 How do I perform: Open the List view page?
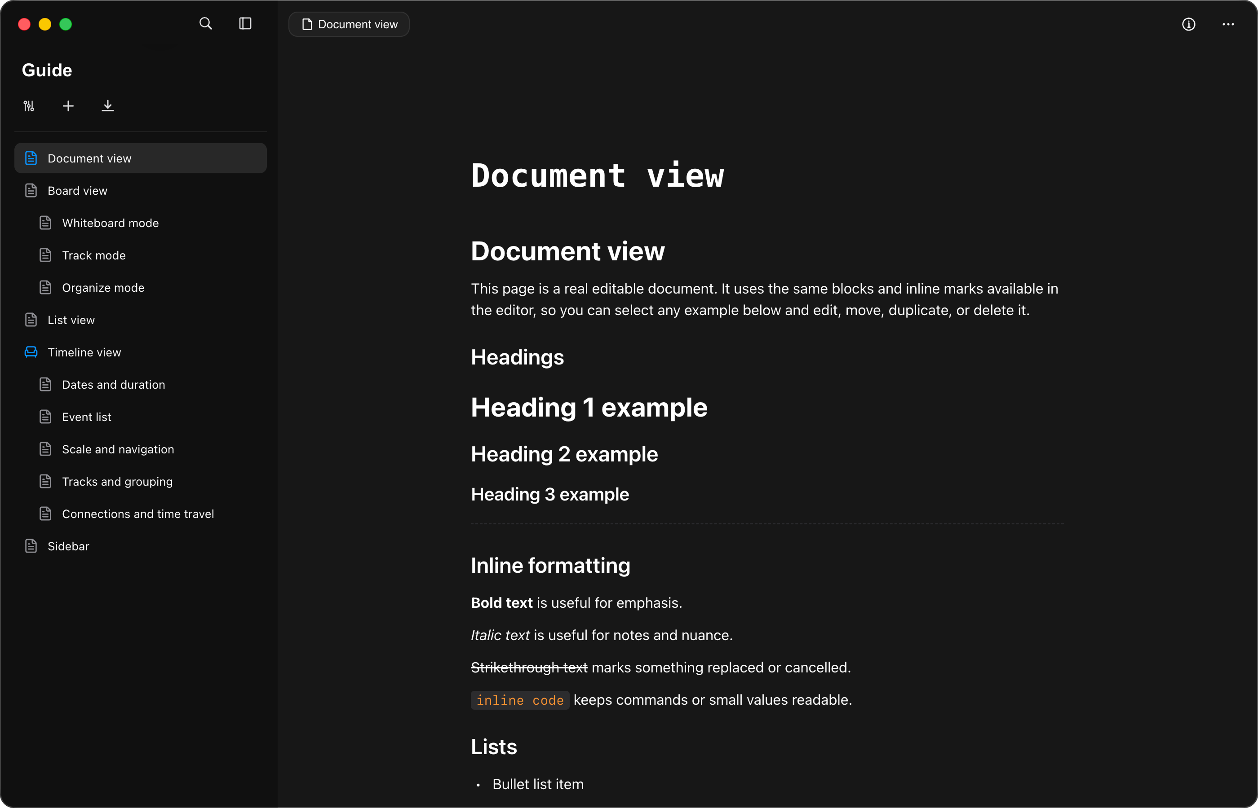pos(141,320)
